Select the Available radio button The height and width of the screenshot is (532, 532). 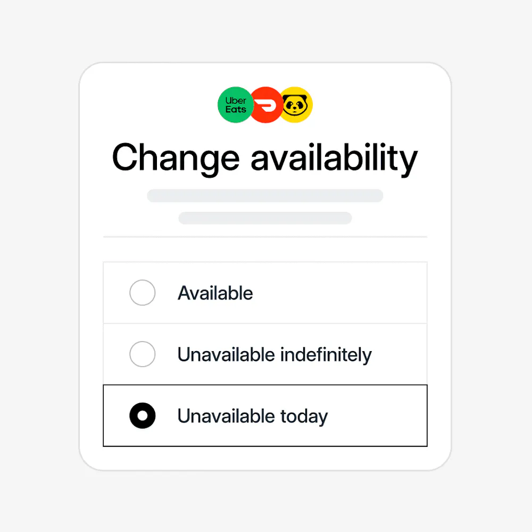pos(143,293)
